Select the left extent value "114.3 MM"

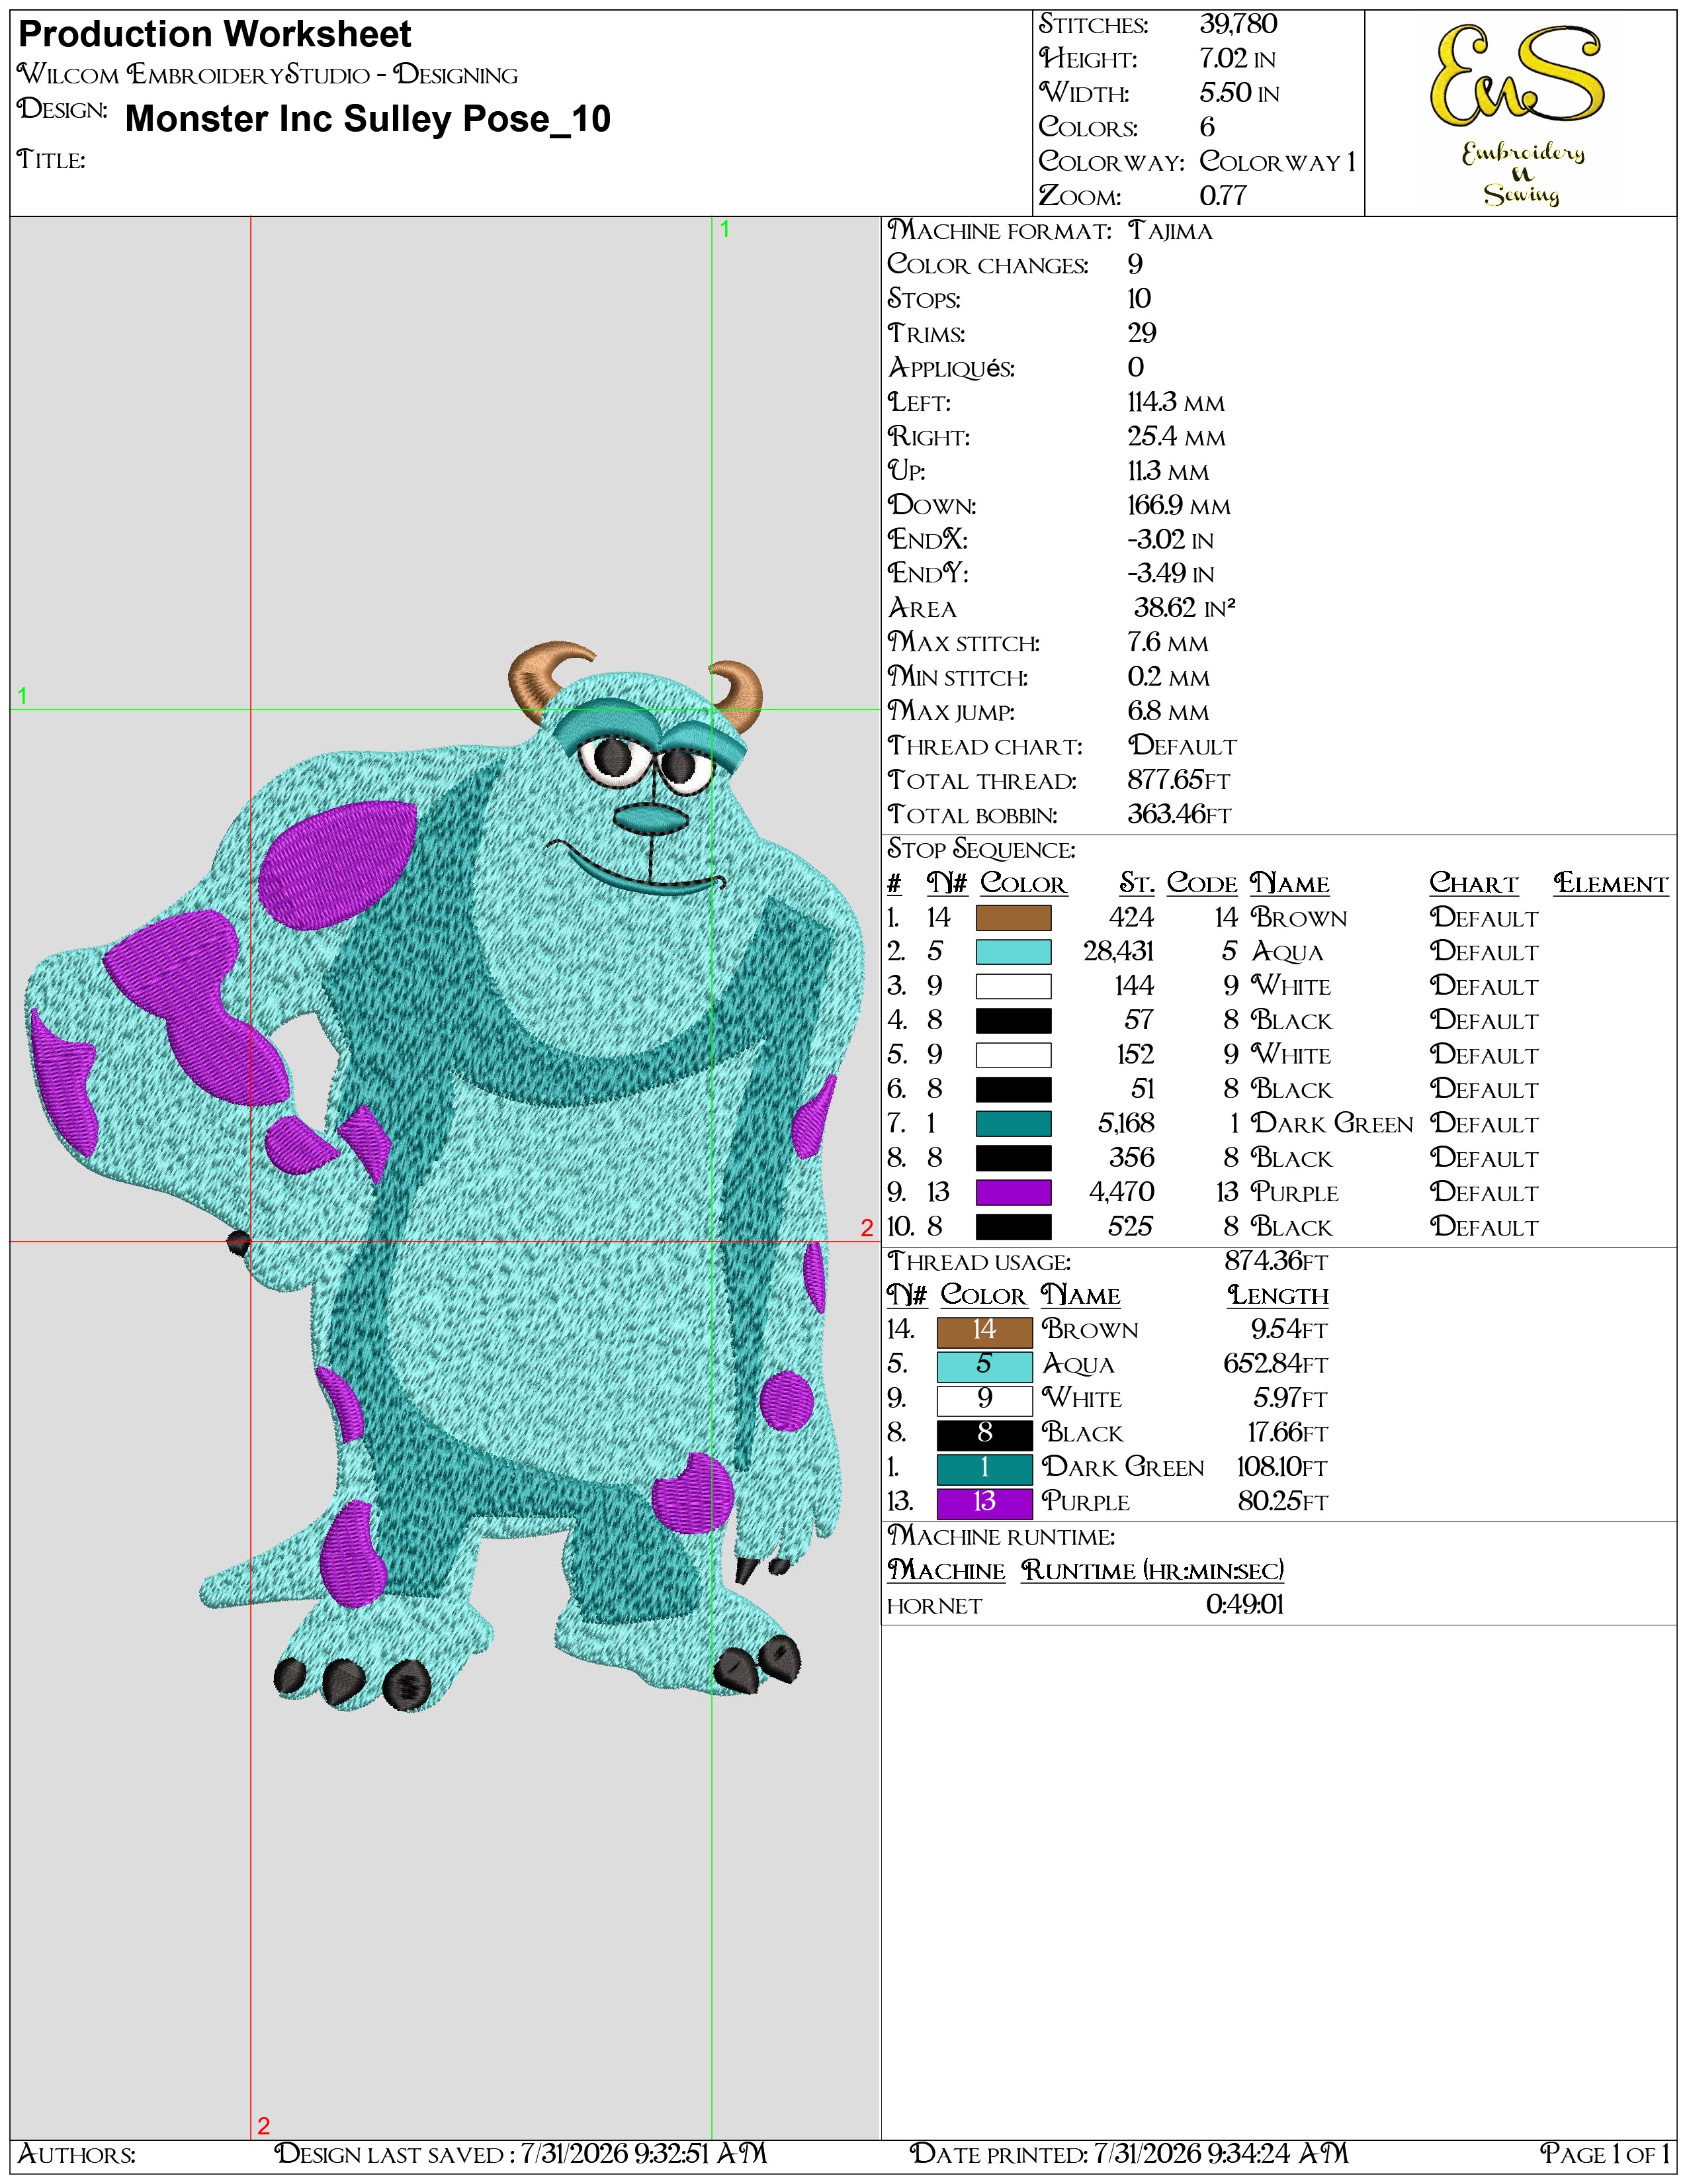(x=1176, y=402)
